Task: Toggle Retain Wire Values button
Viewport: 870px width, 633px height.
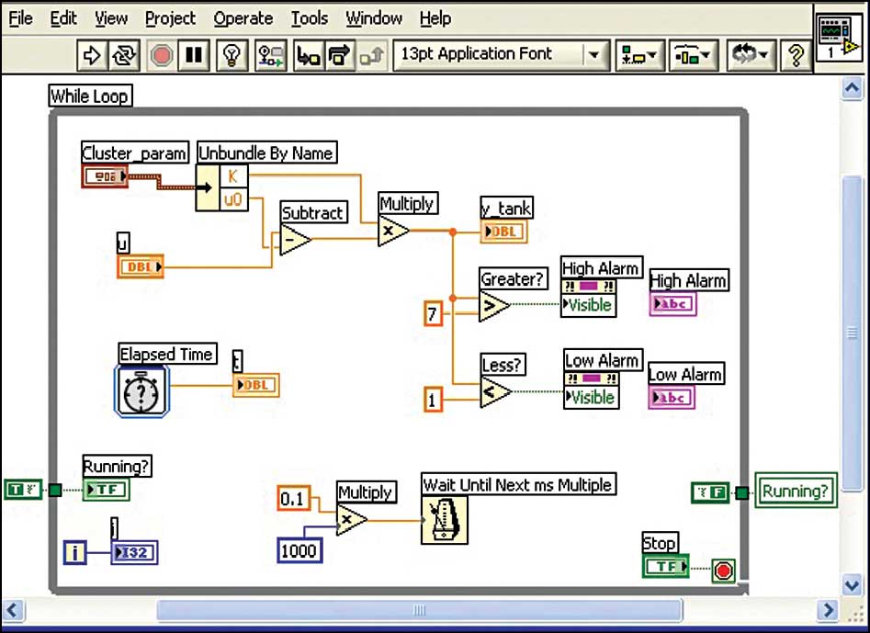Action: pyautogui.click(x=270, y=55)
